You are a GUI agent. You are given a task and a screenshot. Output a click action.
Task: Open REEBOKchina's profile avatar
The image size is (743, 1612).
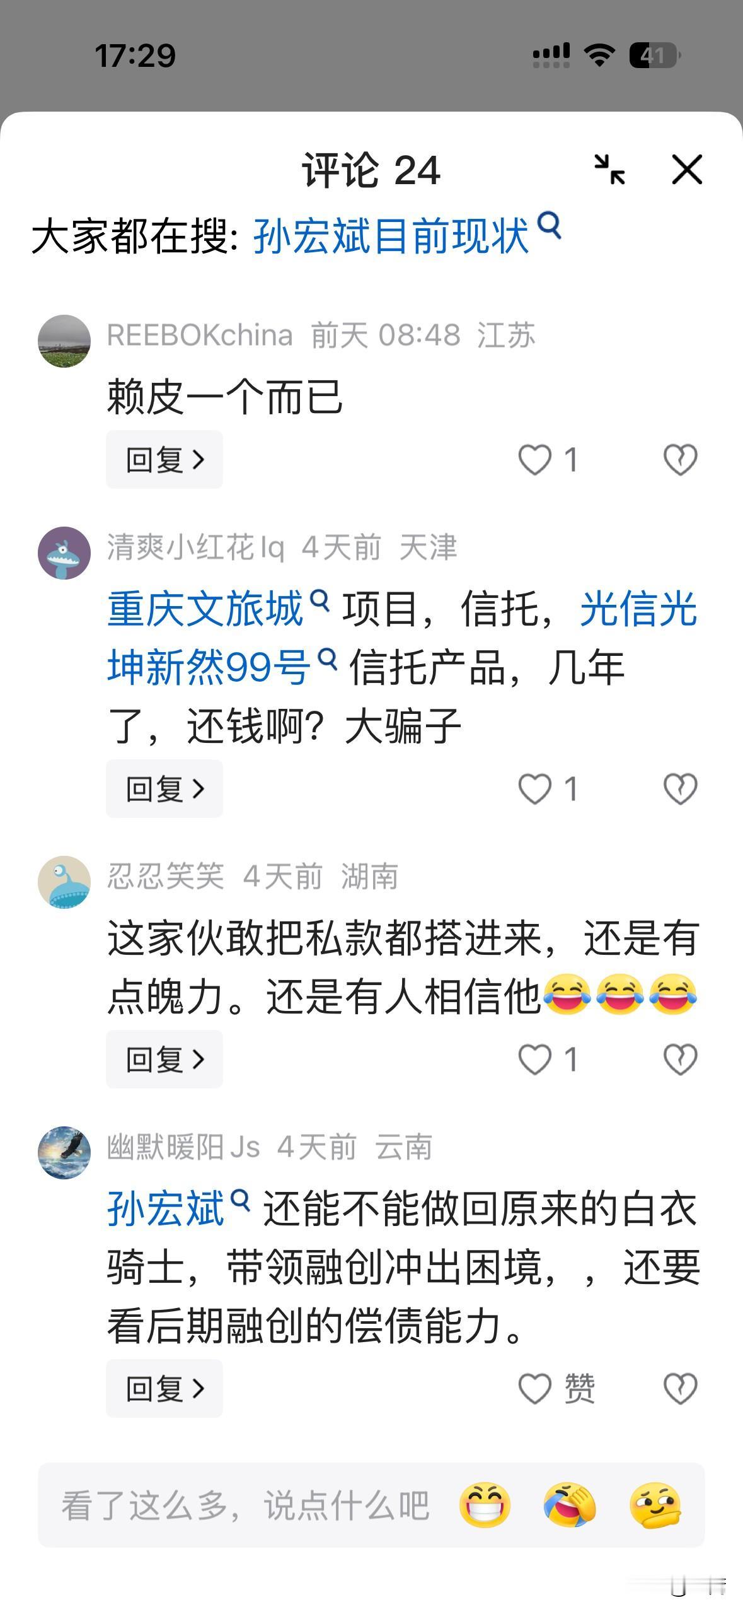point(64,341)
